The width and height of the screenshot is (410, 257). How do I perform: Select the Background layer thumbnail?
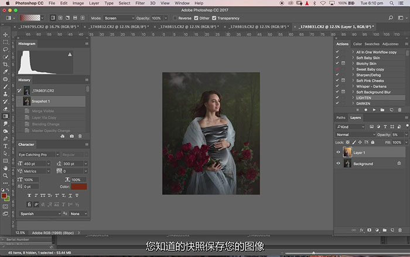click(348, 164)
